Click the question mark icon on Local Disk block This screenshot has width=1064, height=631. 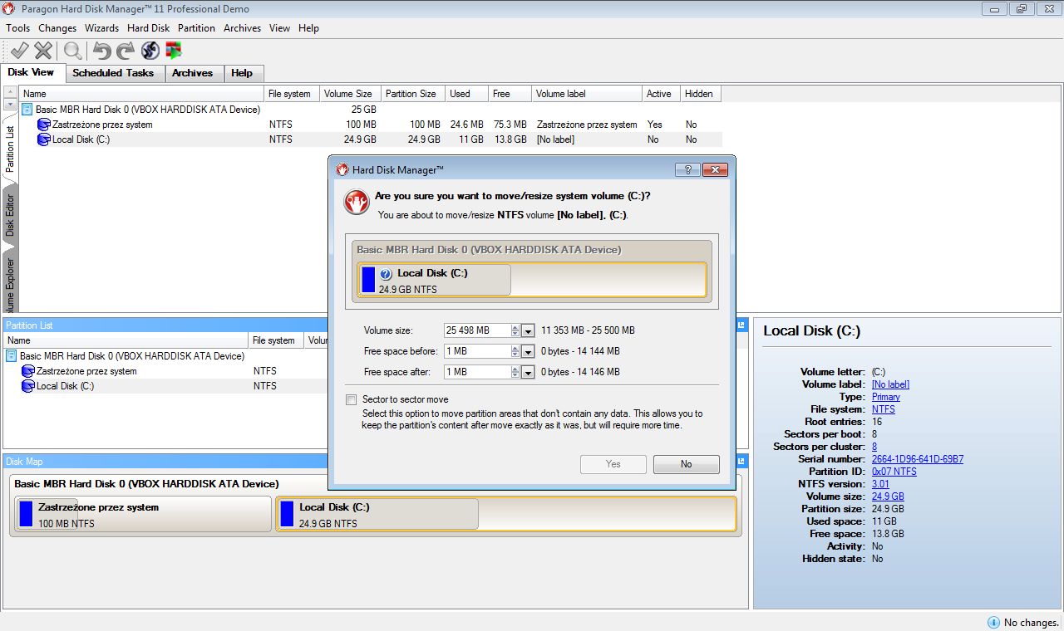coord(386,274)
